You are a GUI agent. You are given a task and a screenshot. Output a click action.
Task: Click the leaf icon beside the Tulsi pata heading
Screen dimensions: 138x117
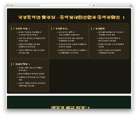pos(14,64)
